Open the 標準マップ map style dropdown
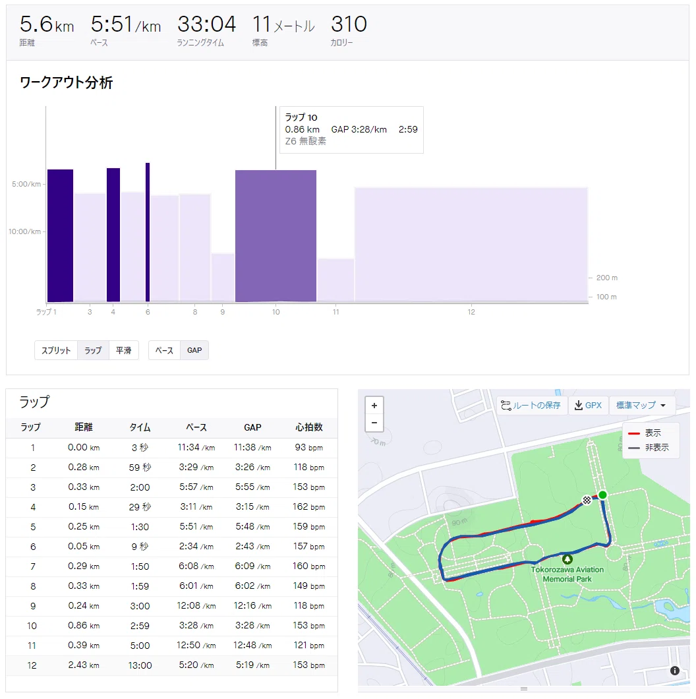This screenshot has height=699, width=696. [x=641, y=406]
